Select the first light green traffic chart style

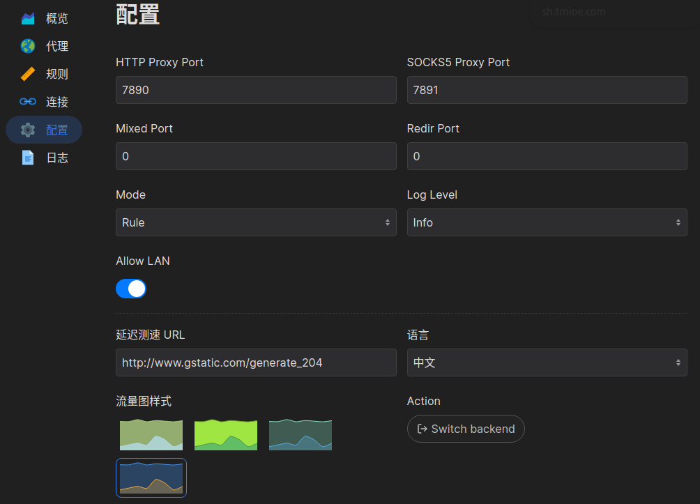[x=151, y=434]
